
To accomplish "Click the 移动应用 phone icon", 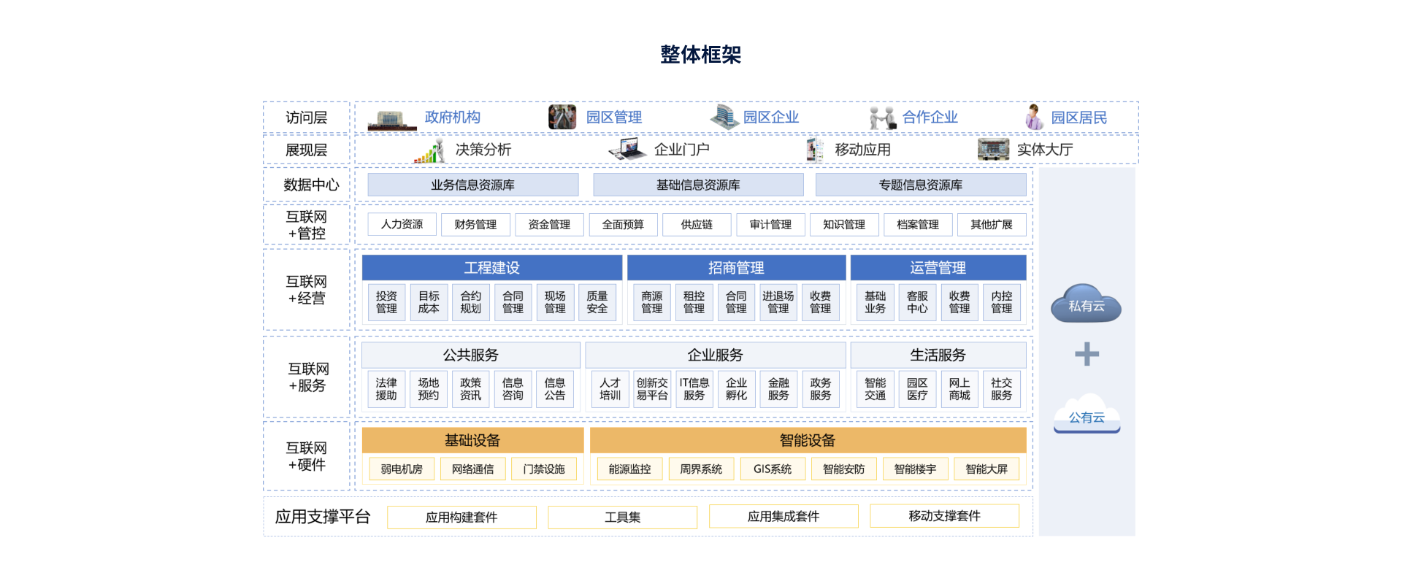I will (x=814, y=150).
